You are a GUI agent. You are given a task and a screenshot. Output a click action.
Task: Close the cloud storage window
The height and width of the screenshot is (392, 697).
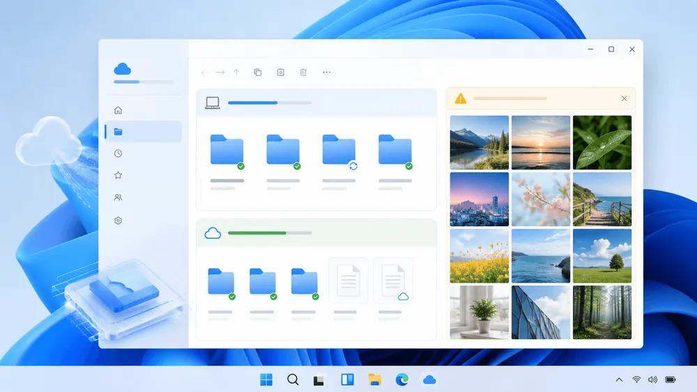click(x=632, y=49)
